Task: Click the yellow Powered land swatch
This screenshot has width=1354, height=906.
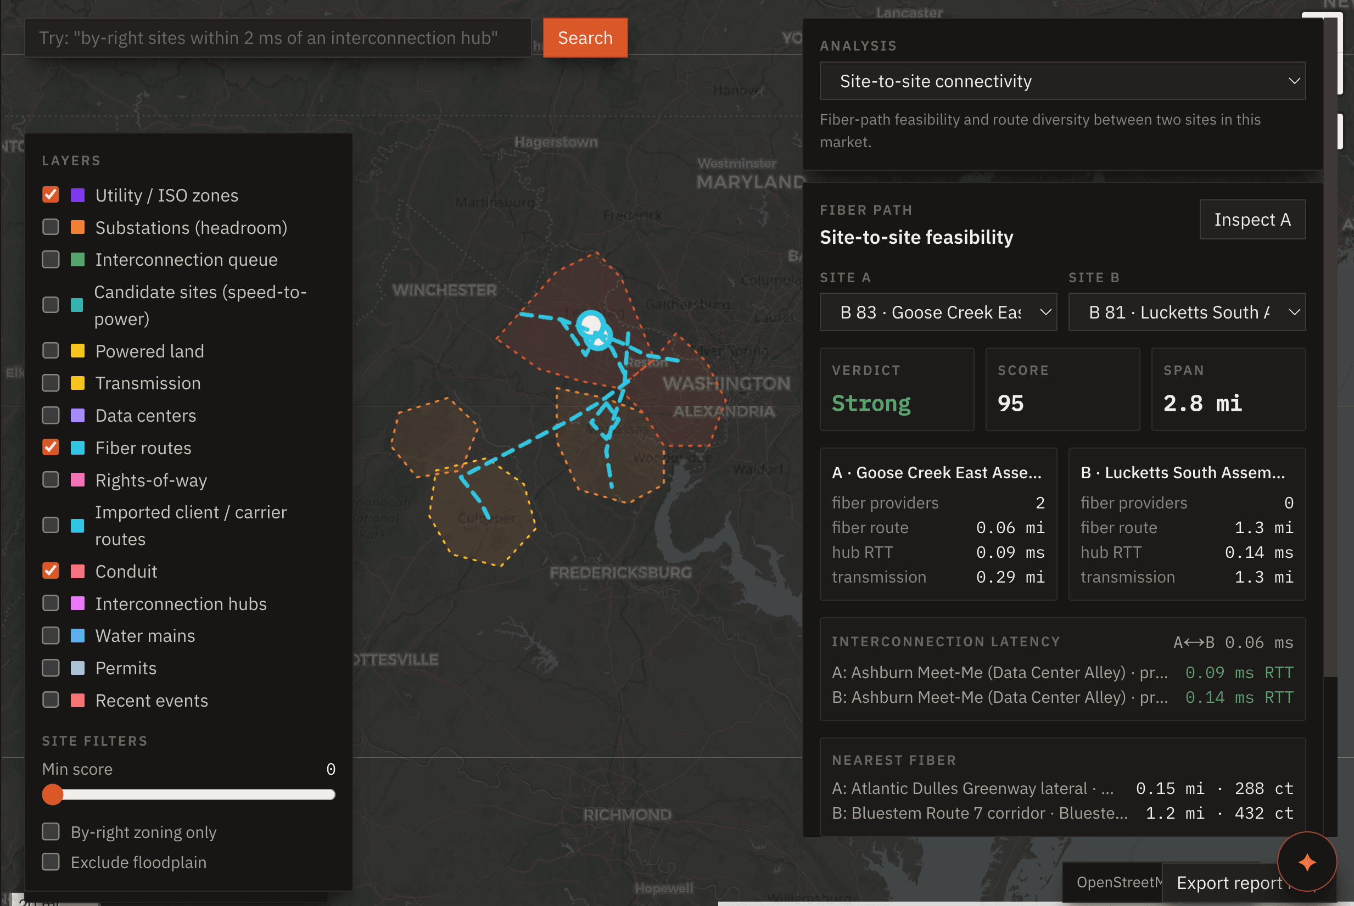Action: [77, 351]
